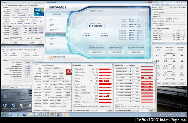Click screenshot camera icon in GPU Core Clock window
Screen dimensions: 188x123
112,65
